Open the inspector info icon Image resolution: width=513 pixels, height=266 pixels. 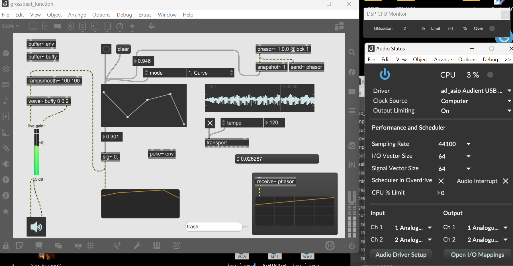(x=352, y=72)
